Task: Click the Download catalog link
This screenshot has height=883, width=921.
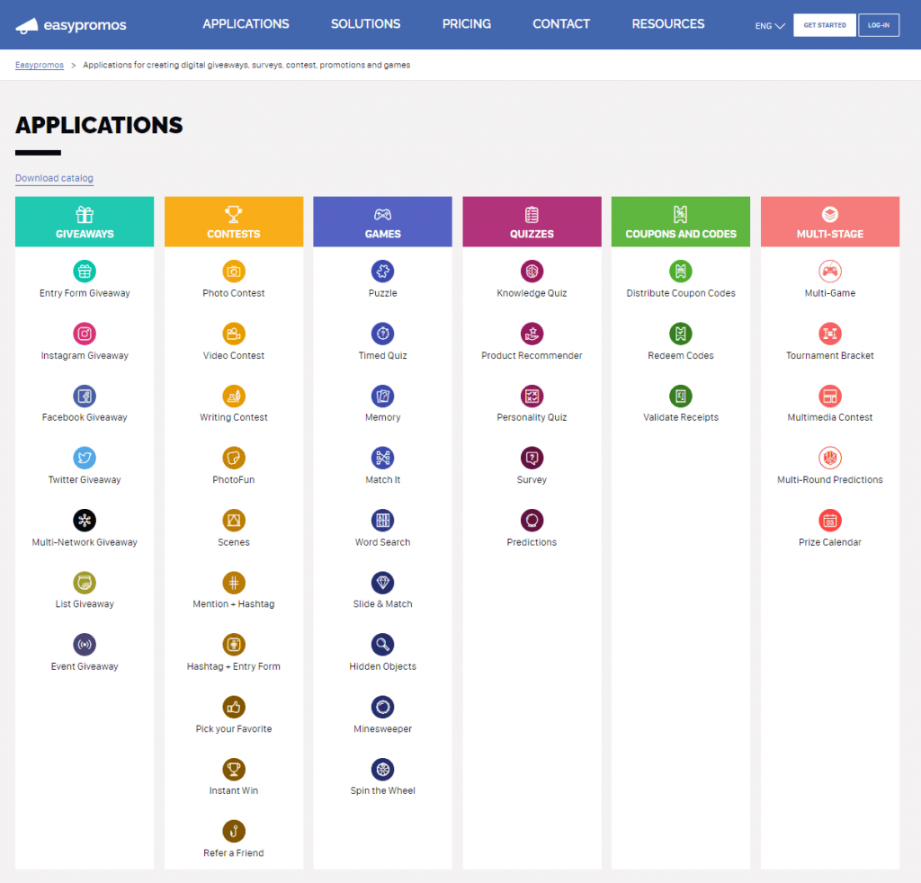Action: pyautogui.click(x=54, y=178)
